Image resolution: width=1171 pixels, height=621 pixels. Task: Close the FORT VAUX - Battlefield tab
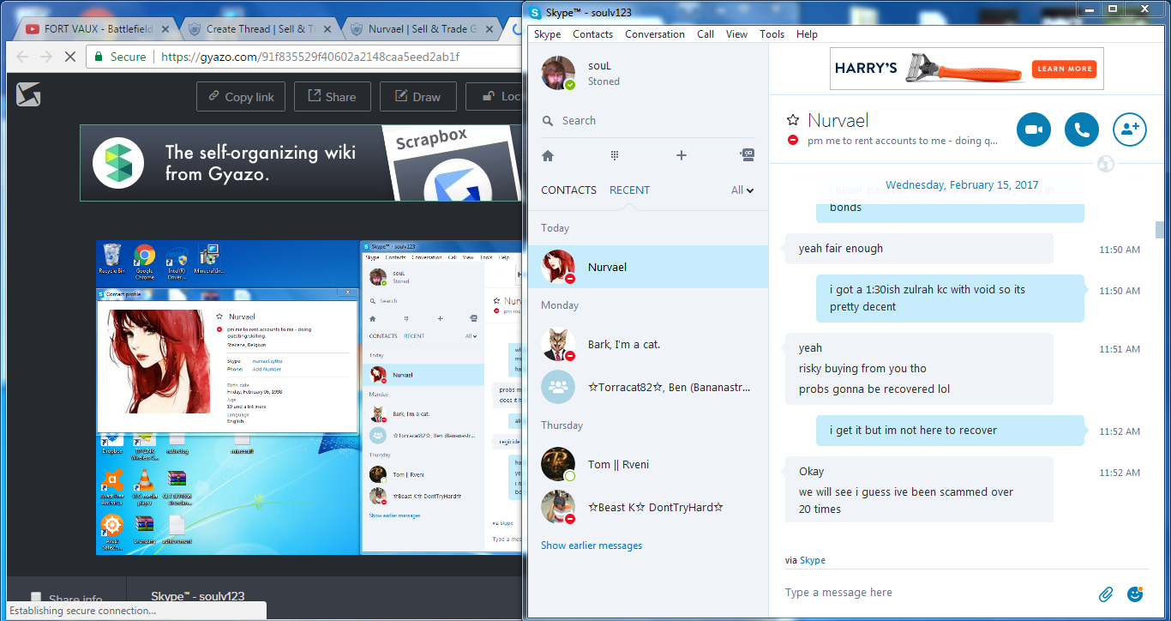coord(166,29)
